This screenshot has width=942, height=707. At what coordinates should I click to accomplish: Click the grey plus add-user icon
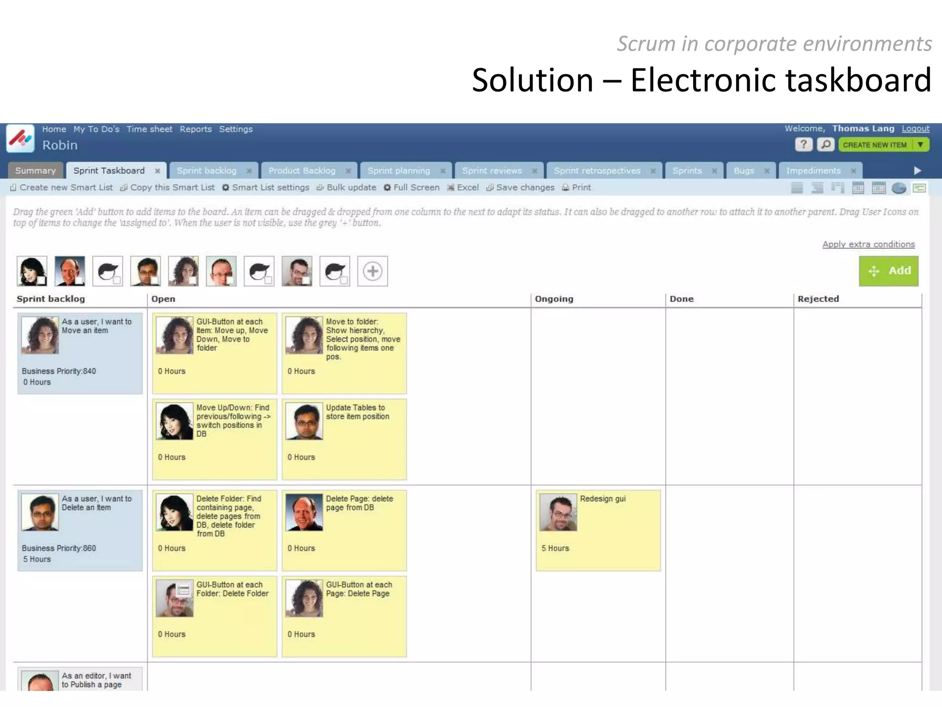(373, 271)
